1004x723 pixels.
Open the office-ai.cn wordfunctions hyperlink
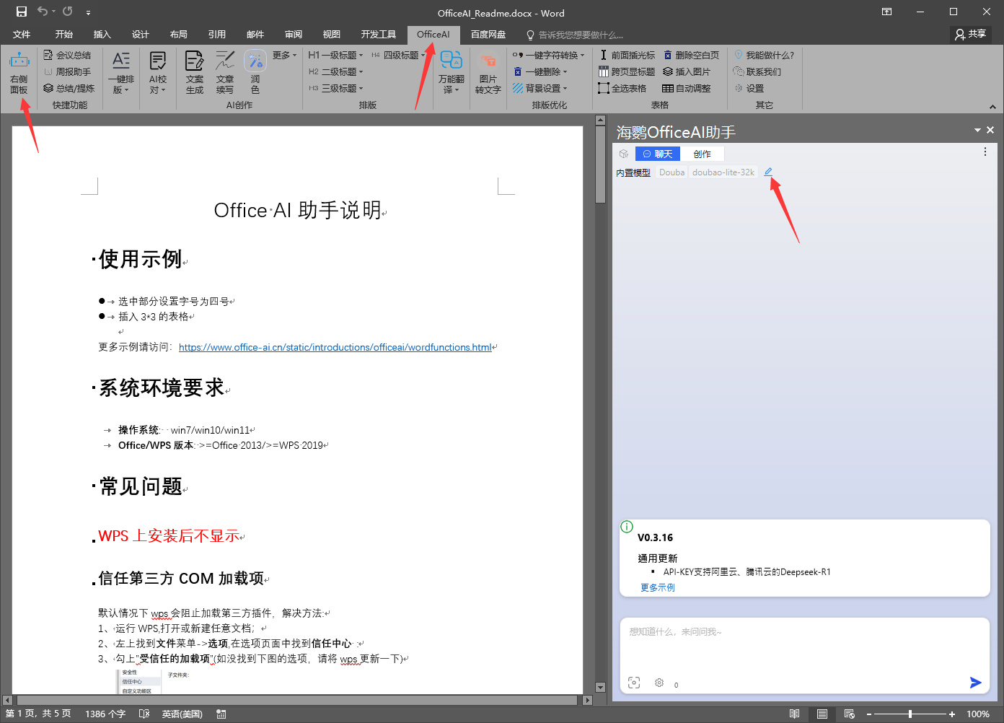[335, 347]
